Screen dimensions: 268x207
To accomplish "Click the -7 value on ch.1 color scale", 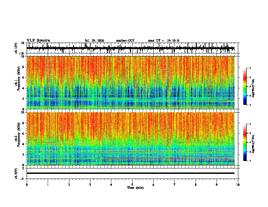I will point(249,105).
